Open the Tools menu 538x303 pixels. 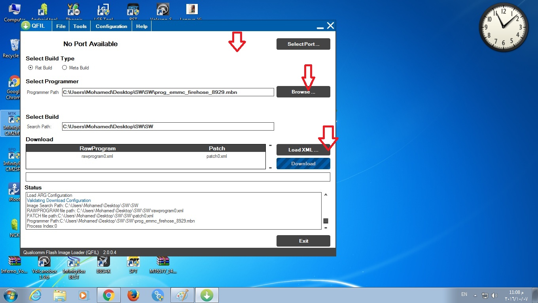80,26
